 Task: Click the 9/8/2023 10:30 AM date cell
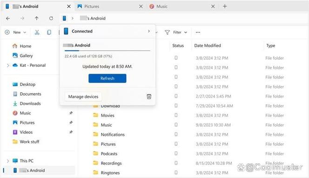pyautogui.click(x=213, y=125)
